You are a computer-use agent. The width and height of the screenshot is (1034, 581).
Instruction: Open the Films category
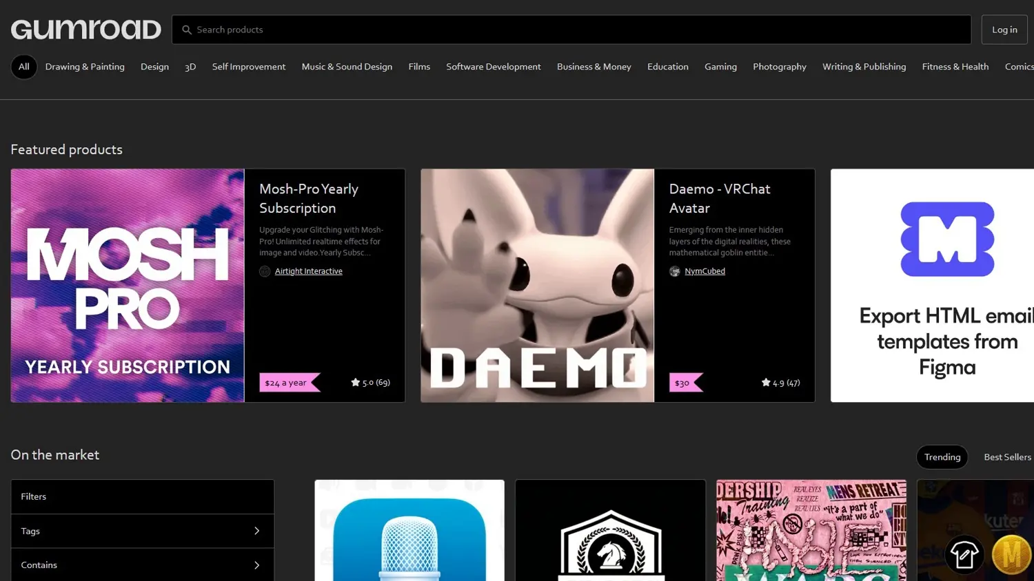[419, 67]
